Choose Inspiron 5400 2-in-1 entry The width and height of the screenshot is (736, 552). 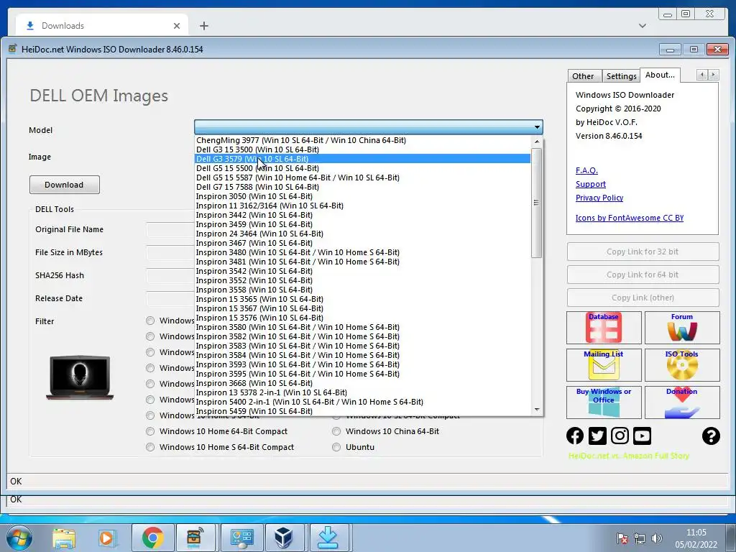pos(363,402)
